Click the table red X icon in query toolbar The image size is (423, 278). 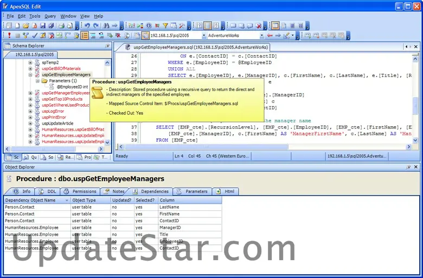tap(52, 35)
